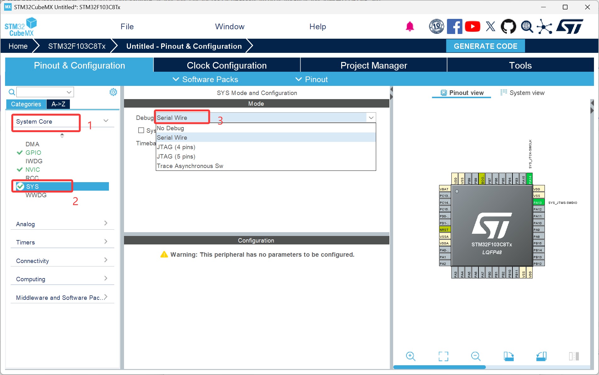Image resolution: width=599 pixels, height=375 pixels.
Task: Click the PA14 green pin on chip
Action: [530, 178]
